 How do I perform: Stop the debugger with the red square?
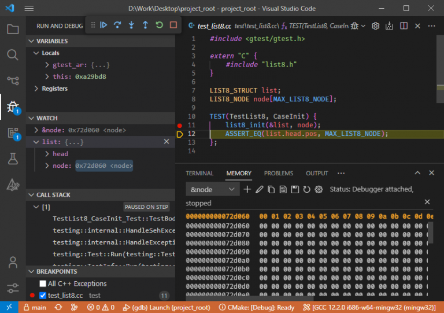tap(173, 25)
